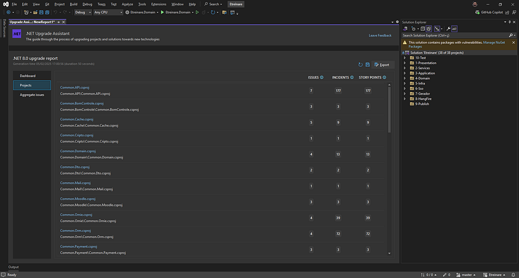Click Start Without Debugging outline play icon

pos(198,12)
